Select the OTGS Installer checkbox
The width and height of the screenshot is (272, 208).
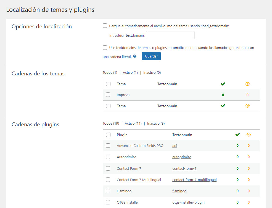pyautogui.click(x=108, y=202)
